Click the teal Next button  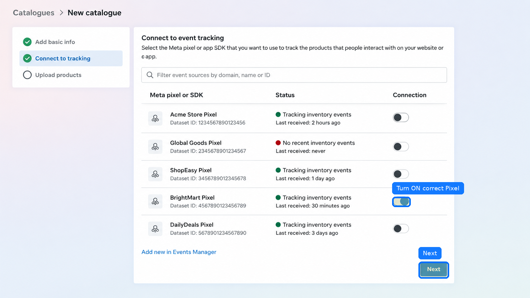click(434, 270)
